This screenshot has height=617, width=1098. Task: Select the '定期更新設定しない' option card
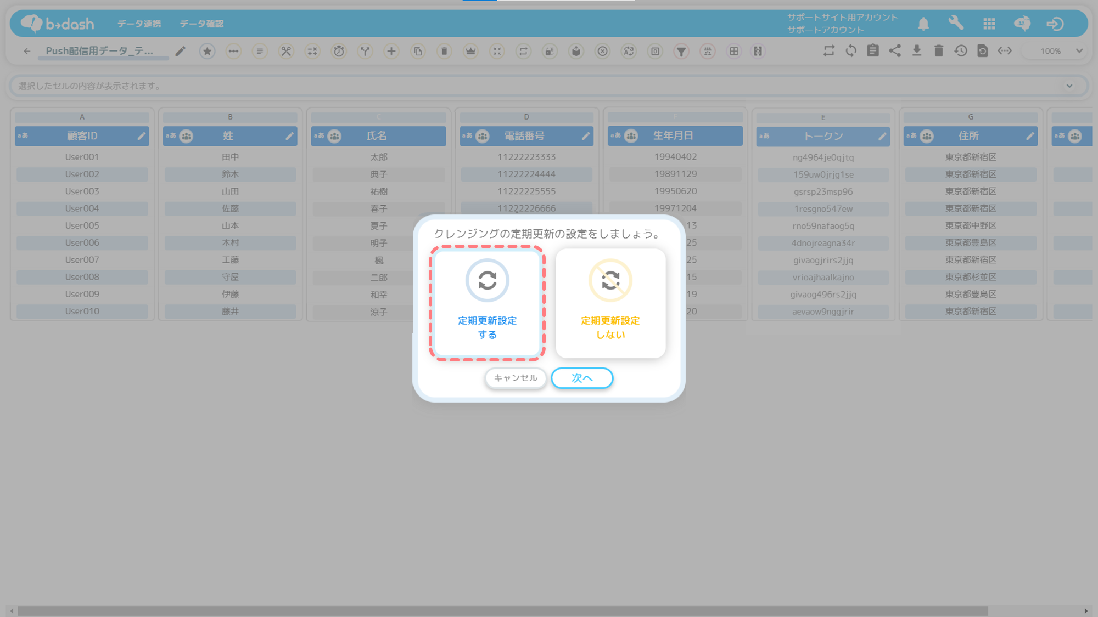(x=610, y=303)
